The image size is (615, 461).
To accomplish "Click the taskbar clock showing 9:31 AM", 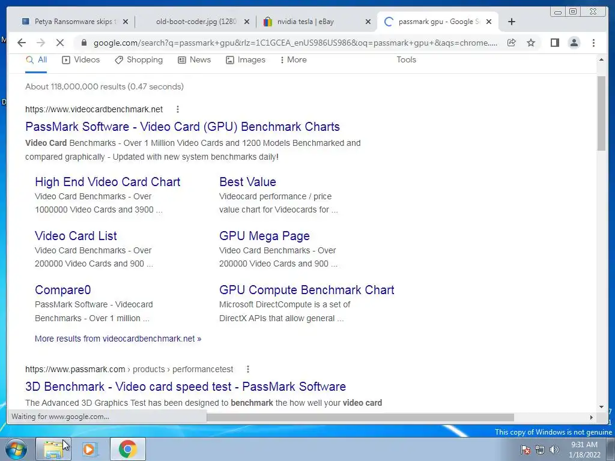I will 584,450.
